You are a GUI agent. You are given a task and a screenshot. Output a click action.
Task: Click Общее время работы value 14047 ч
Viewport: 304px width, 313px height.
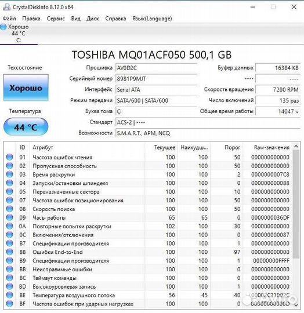tap(278, 111)
